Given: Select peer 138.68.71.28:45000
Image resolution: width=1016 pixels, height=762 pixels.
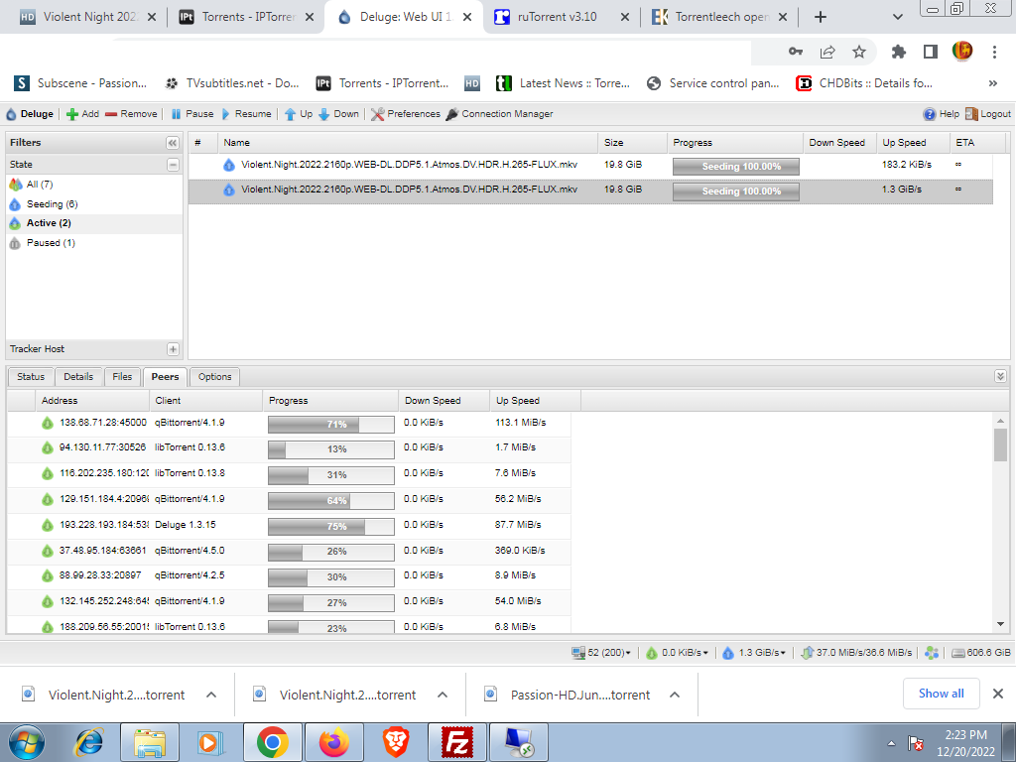Looking at the screenshot, I should click(289, 423).
